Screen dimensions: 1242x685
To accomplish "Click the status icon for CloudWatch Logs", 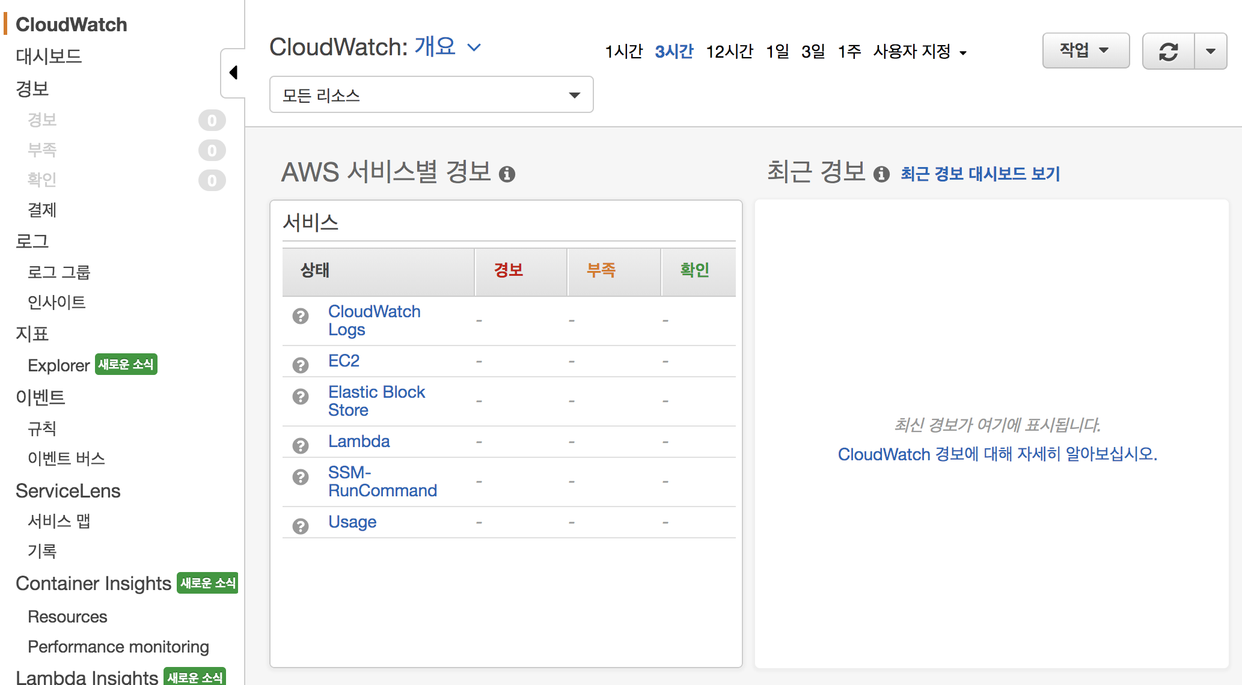I will pos(301,316).
